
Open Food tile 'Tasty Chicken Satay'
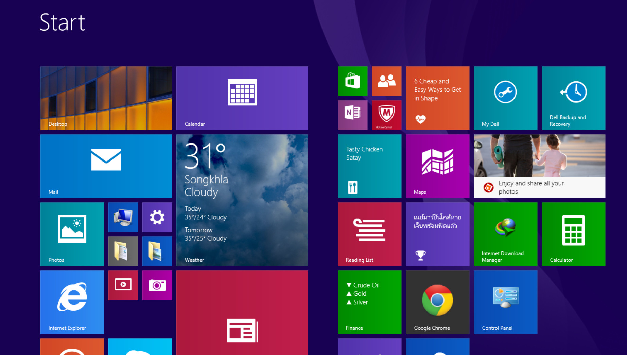[x=369, y=166]
